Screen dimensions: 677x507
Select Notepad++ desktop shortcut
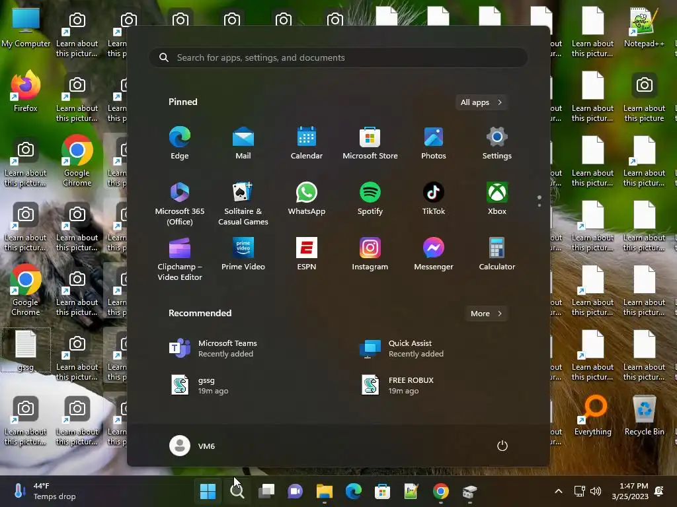pos(644,28)
